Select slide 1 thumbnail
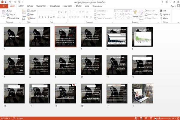Image resolution: width=180 pixels, height=120 pixels. click(14, 37)
